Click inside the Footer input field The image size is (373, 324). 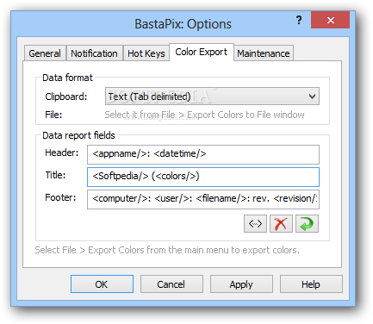pos(203,199)
